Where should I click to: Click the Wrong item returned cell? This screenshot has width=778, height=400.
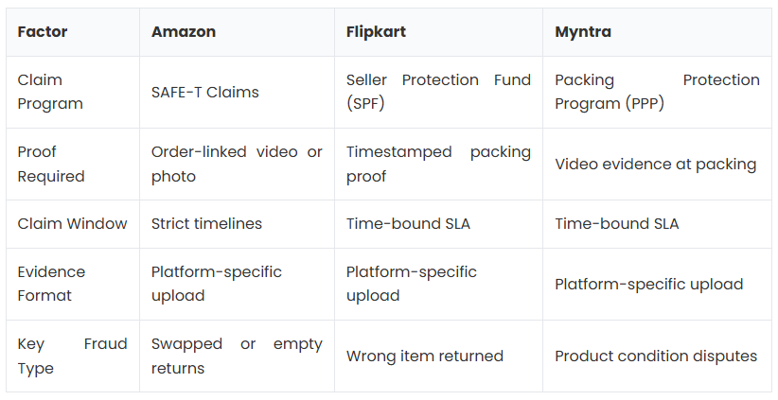point(438,356)
